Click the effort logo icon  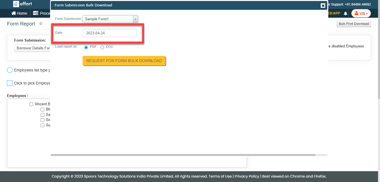(16, 4)
